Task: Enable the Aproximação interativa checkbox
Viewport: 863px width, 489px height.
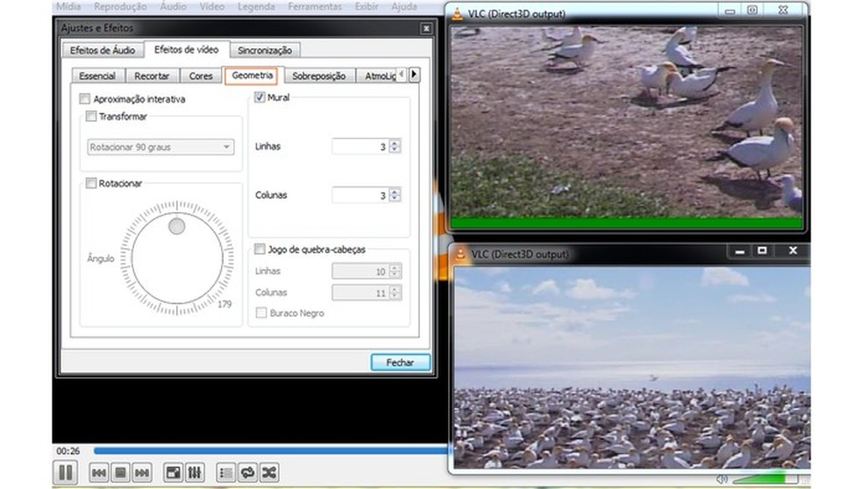Action: point(85,99)
